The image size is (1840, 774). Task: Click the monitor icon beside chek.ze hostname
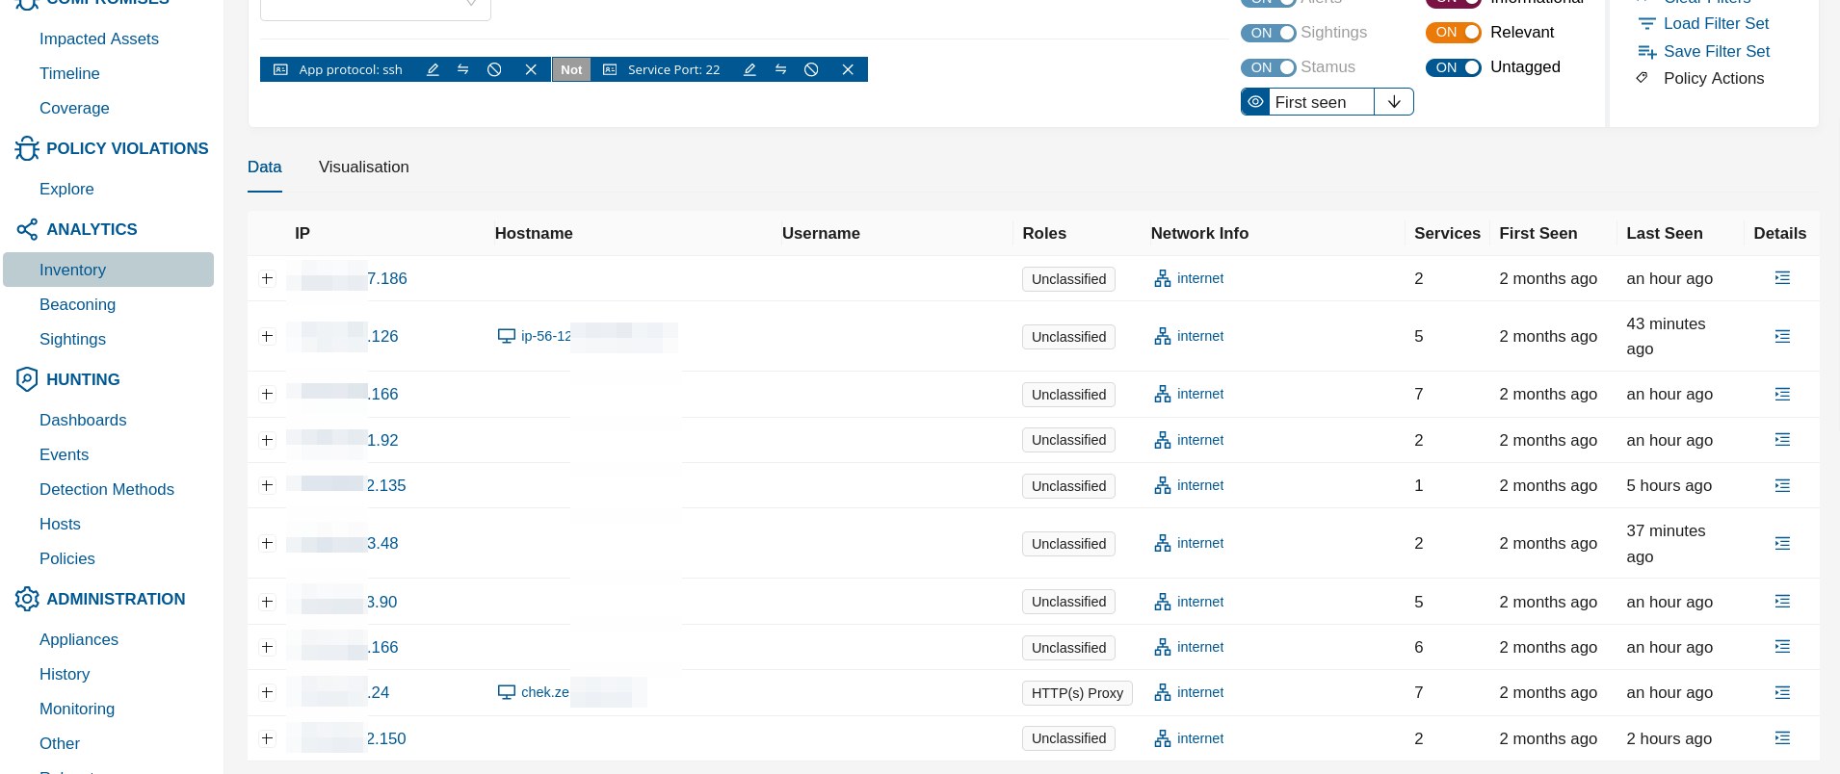pyautogui.click(x=506, y=692)
